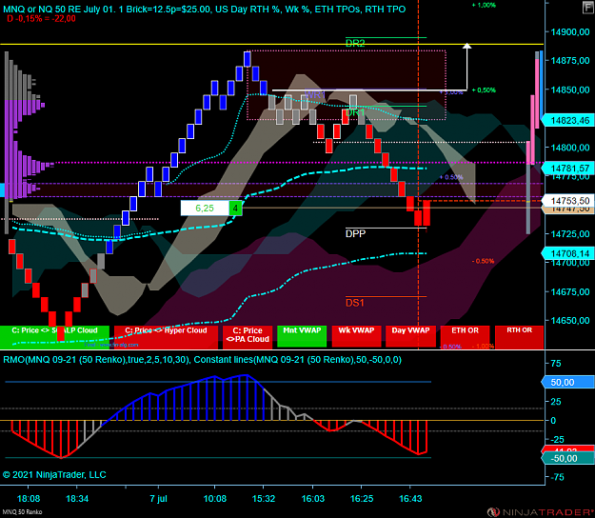The image size is (595, 518).
Task: Click the DS1 support level label
Action: (355, 303)
